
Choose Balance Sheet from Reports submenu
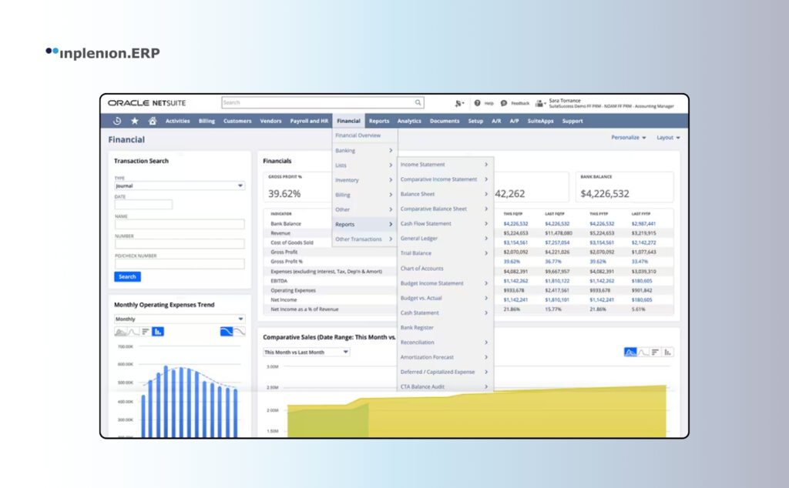(445, 194)
